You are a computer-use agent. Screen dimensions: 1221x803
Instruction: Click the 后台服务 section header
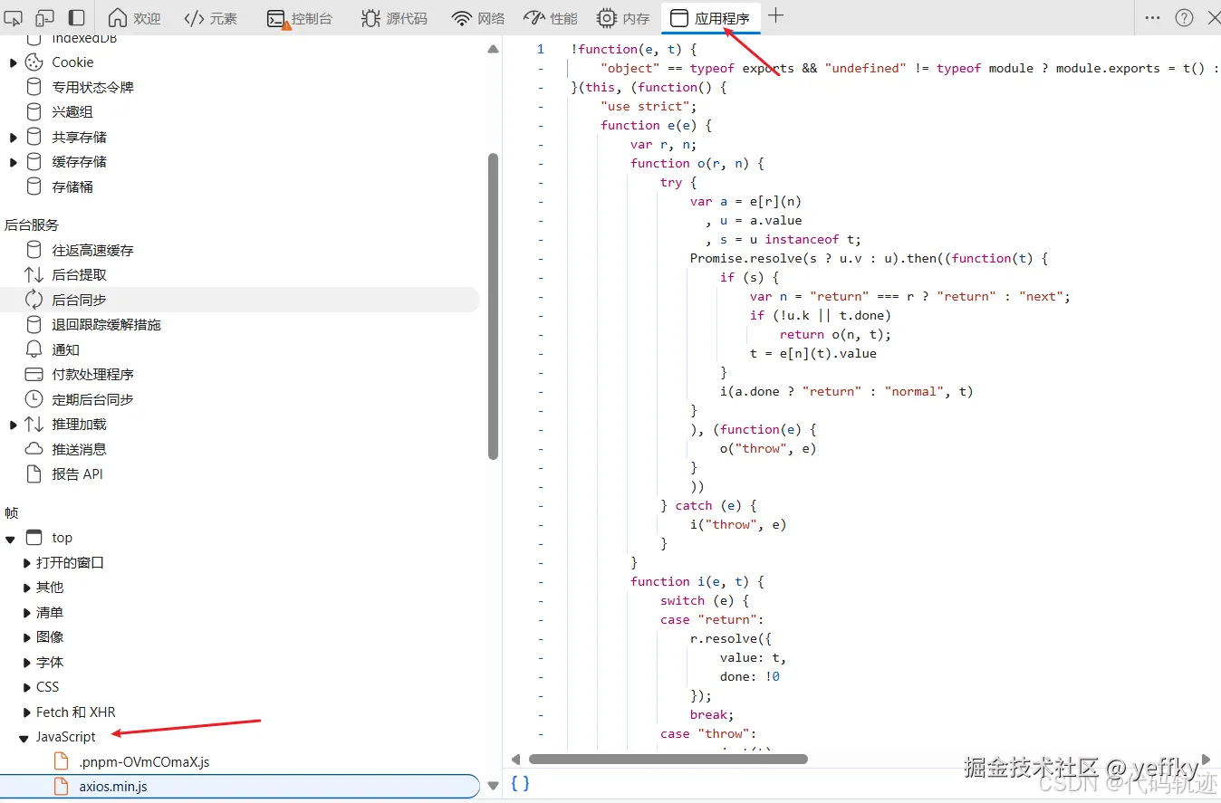pyautogui.click(x=32, y=225)
